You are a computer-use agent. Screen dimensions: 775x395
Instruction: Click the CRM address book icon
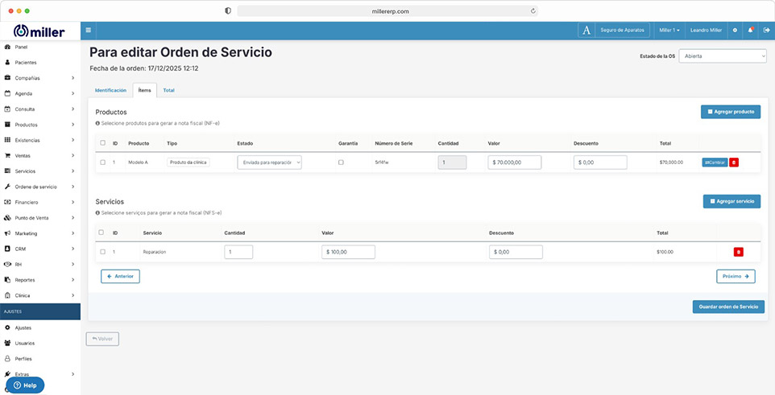(x=7, y=249)
